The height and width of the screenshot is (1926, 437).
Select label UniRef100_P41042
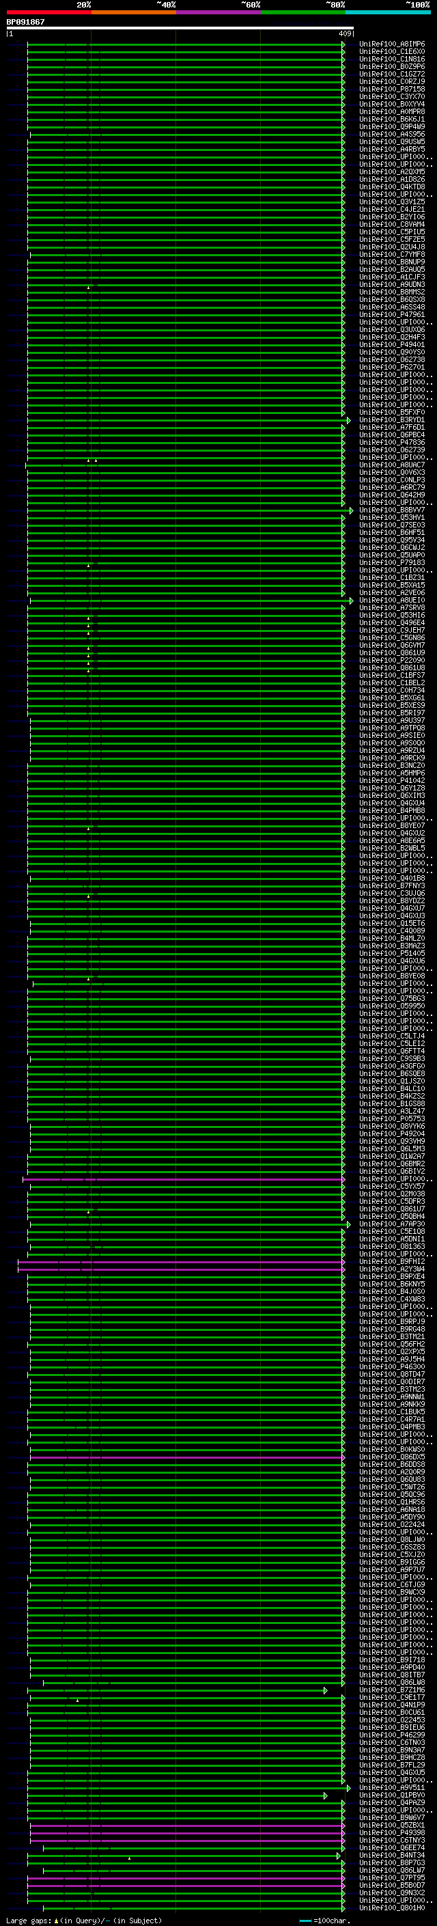click(x=392, y=780)
